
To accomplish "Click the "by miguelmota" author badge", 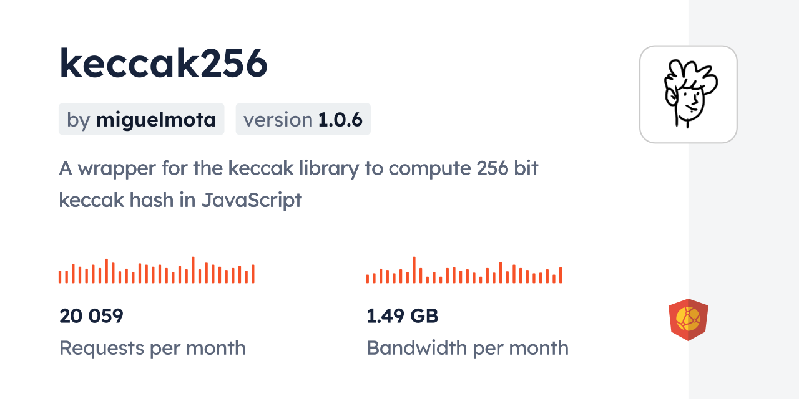I will click(x=141, y=119).
